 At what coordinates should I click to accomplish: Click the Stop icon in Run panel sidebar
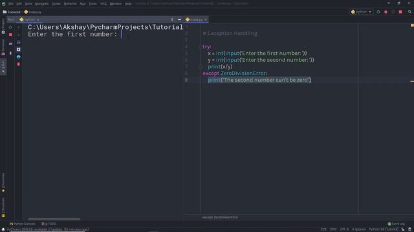(x=10, y=35)
